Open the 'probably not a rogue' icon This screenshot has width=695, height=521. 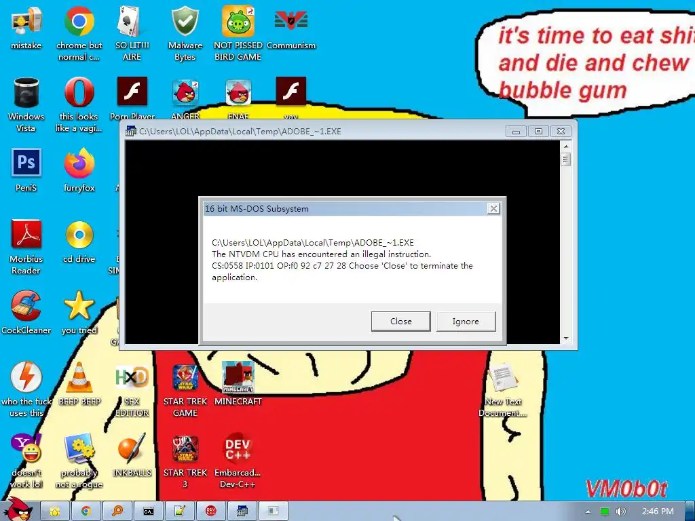click(79, 448)
